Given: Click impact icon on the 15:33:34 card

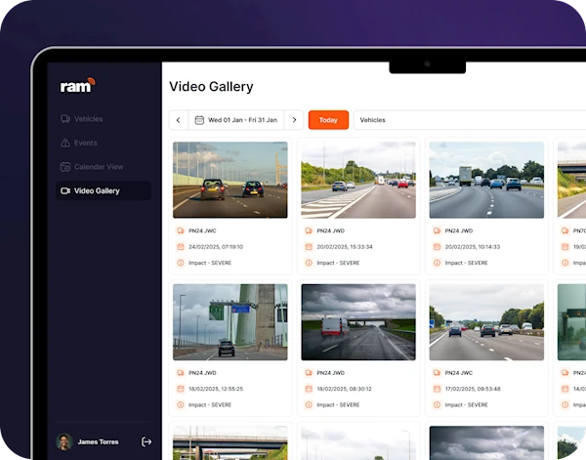Looking at the screenshot, I should click(x=309, y=263).
